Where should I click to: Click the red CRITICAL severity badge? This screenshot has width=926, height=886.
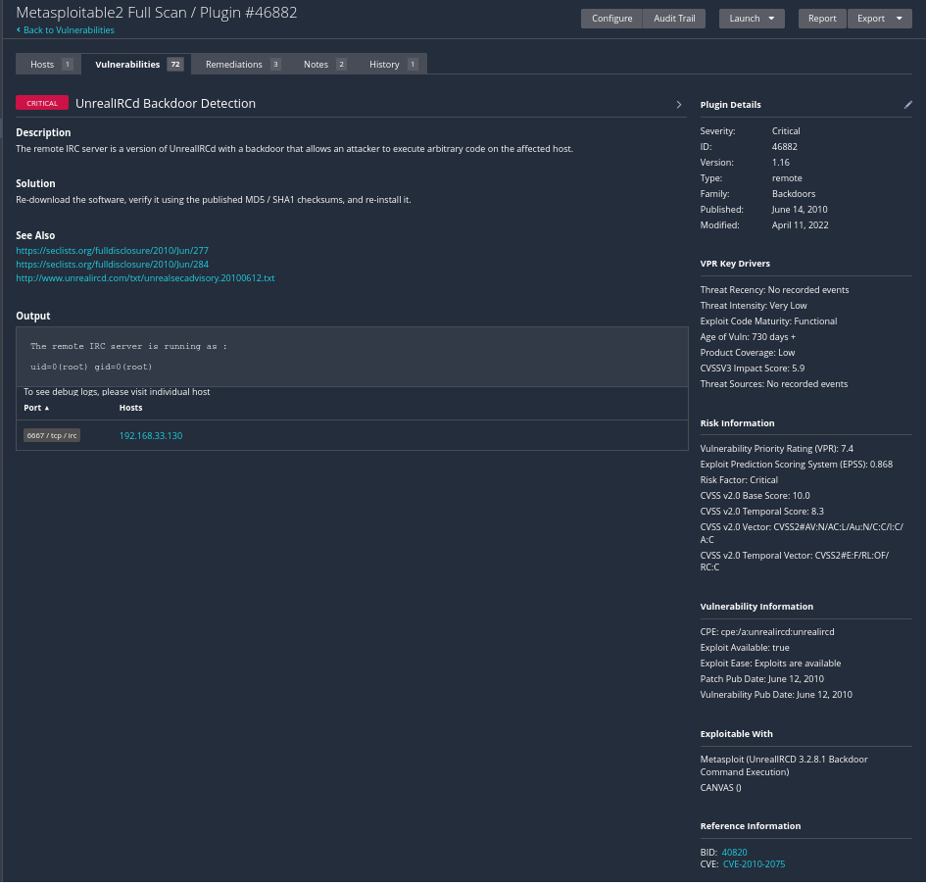(42, 104)
